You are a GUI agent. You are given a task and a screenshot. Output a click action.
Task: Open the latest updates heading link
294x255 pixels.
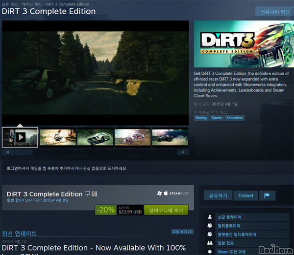(x=19, y=234)
